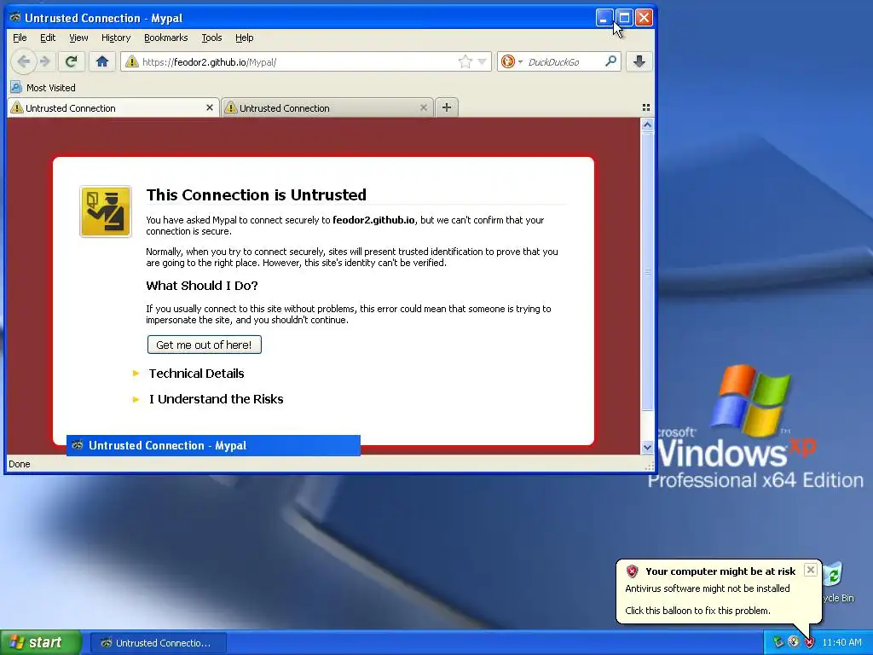The width and height of the screenshot is (873, 655).
Task: Close the second Untrusted Connection tab
Action: 423,107
